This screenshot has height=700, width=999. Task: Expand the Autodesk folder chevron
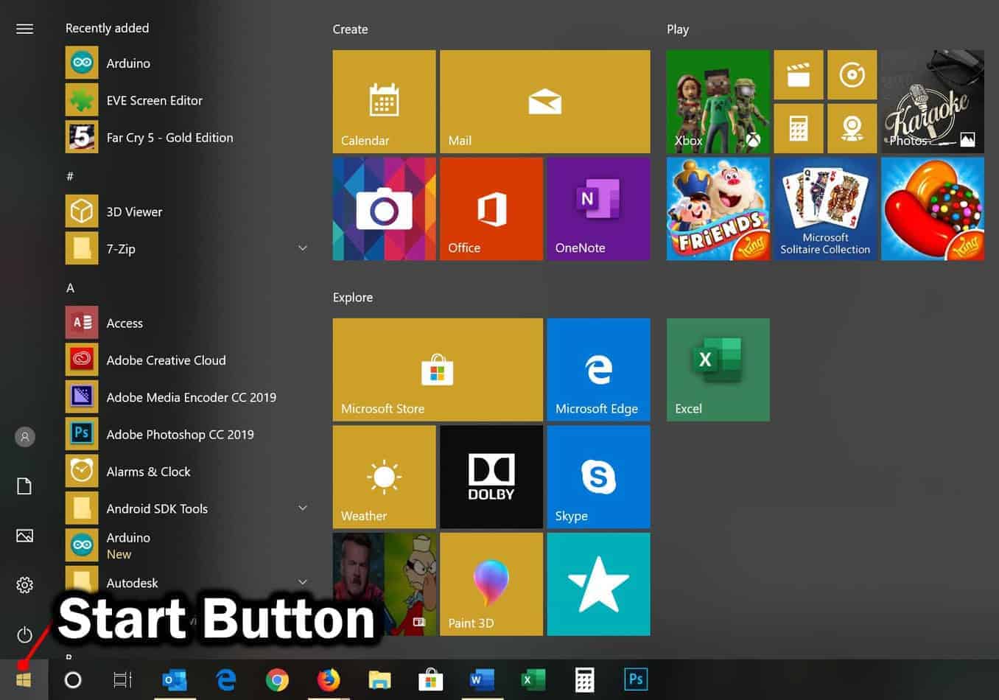point(302,582)
